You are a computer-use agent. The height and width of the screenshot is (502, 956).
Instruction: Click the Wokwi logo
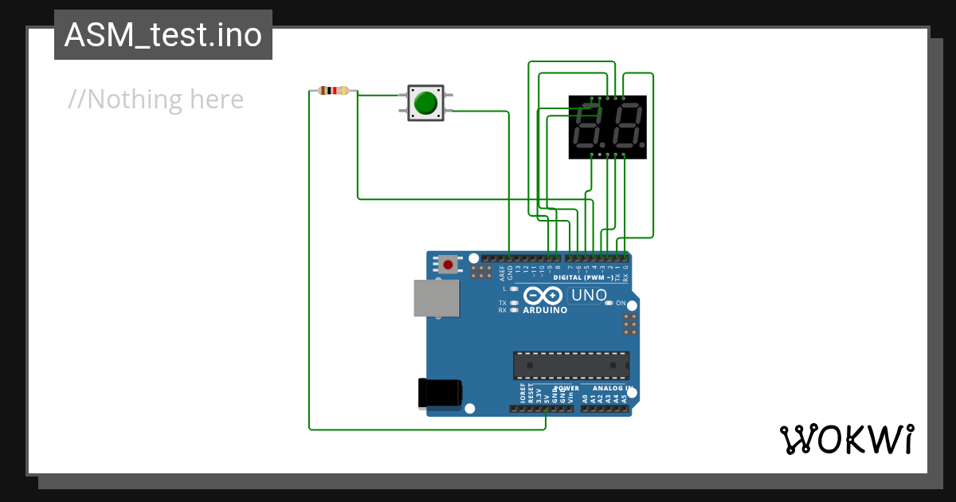(848, 438)
